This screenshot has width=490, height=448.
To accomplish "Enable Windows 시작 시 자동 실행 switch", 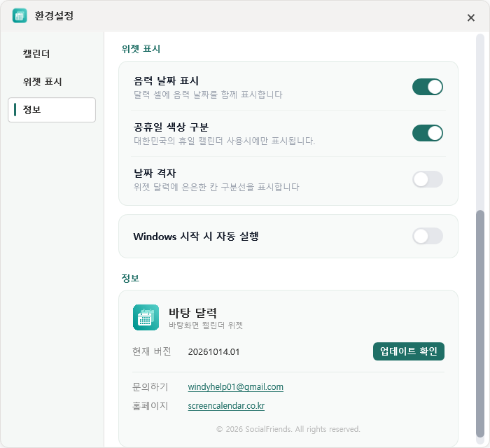I will [428, 236].
